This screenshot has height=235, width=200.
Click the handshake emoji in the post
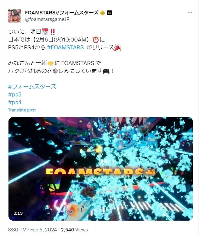(50, 63)
